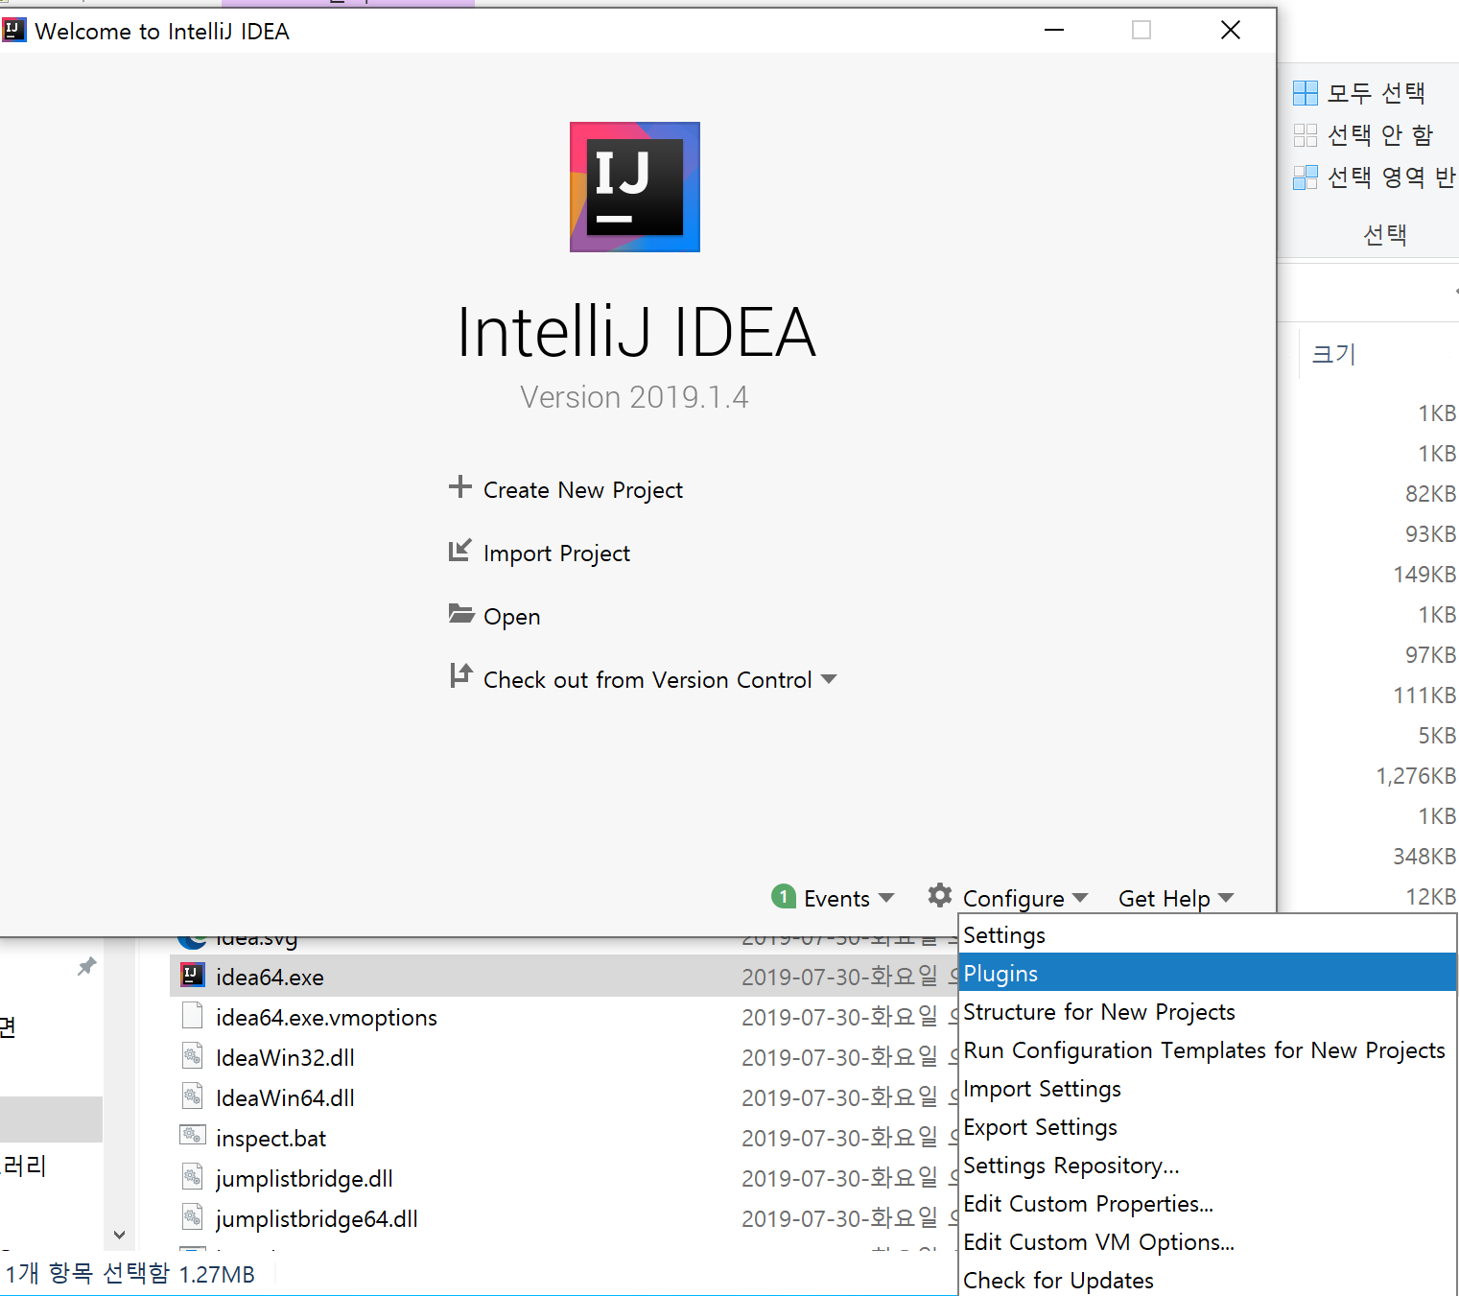Screen dimensions: 1459x1296
Task: Open Structure for New Projects
Action: coord(1208,1011)
